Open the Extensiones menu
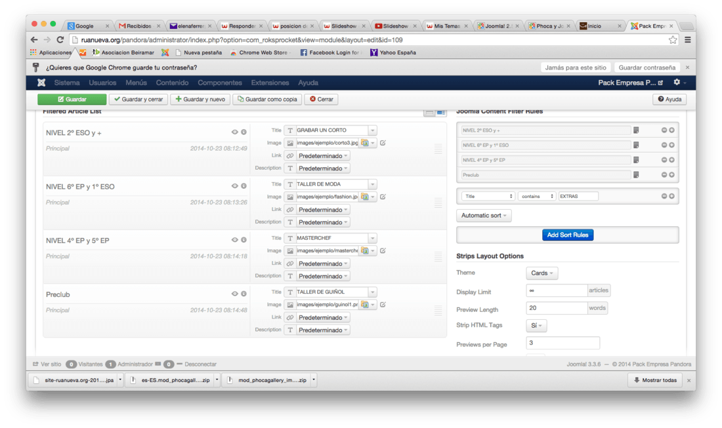Viewport: 722px width, 428px height. [270, 83]
